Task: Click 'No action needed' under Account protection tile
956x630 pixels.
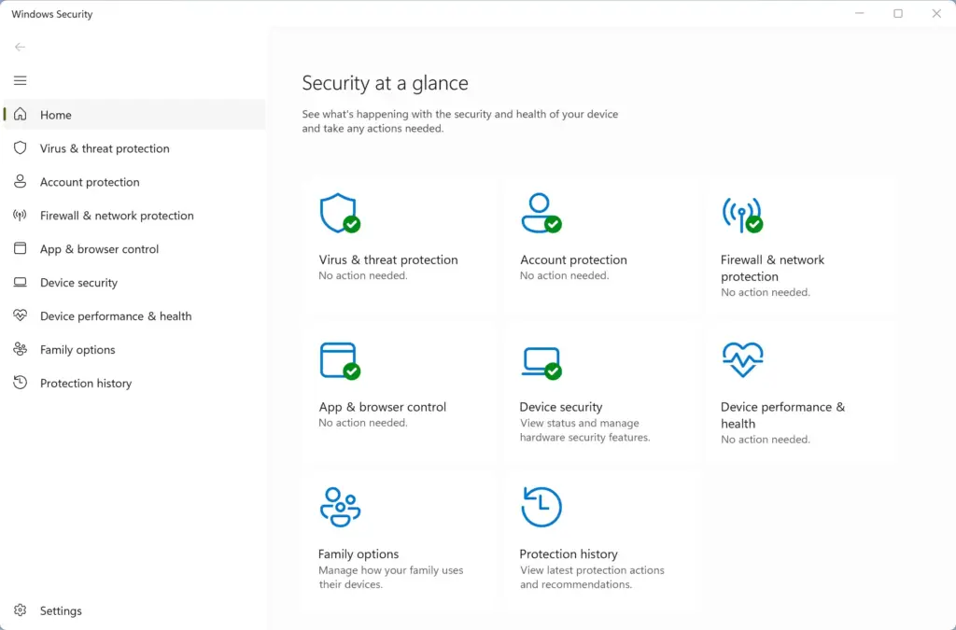Action: 565,275
